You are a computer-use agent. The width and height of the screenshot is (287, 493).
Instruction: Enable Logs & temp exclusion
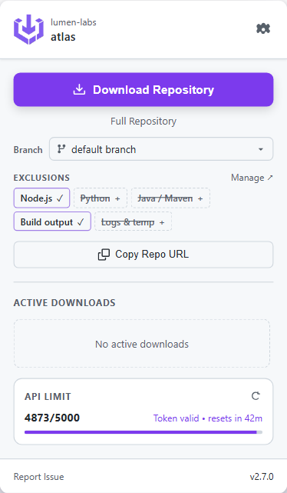tap(133, 222)
